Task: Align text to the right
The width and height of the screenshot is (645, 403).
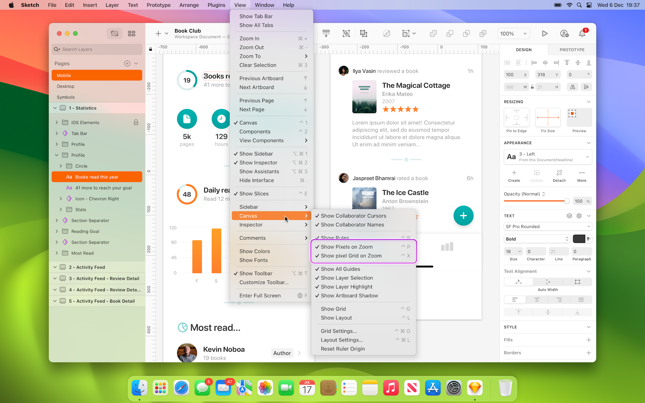Action: (x=559, y=300)
